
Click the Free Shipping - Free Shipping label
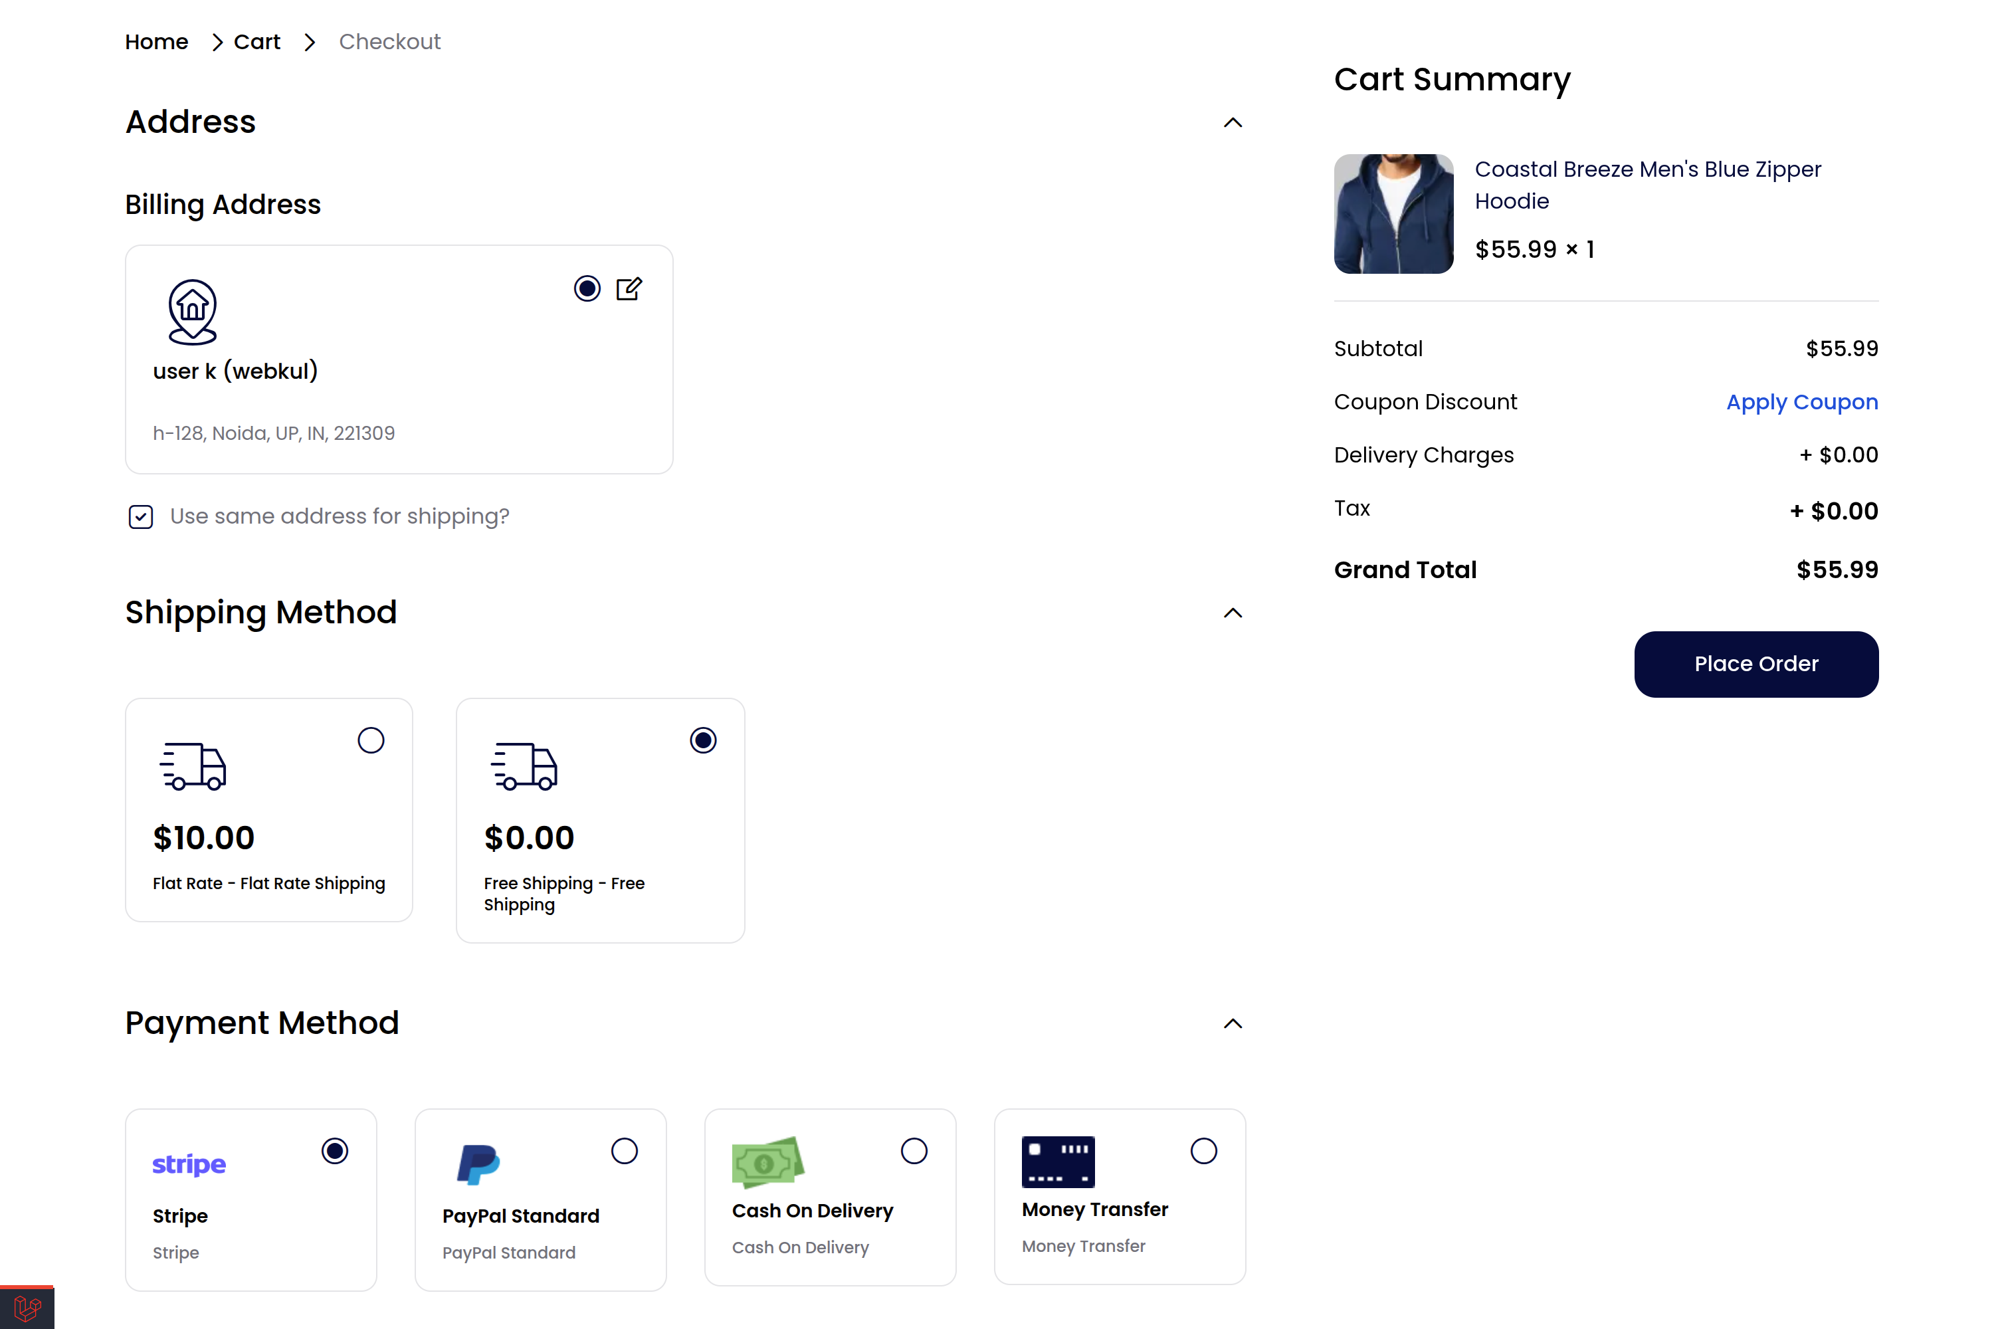pos(564,894)
